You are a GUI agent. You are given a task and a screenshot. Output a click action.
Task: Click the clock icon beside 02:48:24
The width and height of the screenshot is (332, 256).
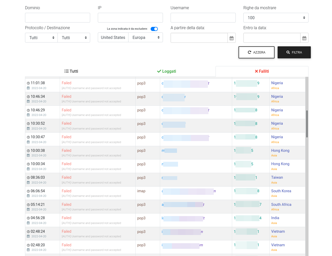(x=28, y=232)
